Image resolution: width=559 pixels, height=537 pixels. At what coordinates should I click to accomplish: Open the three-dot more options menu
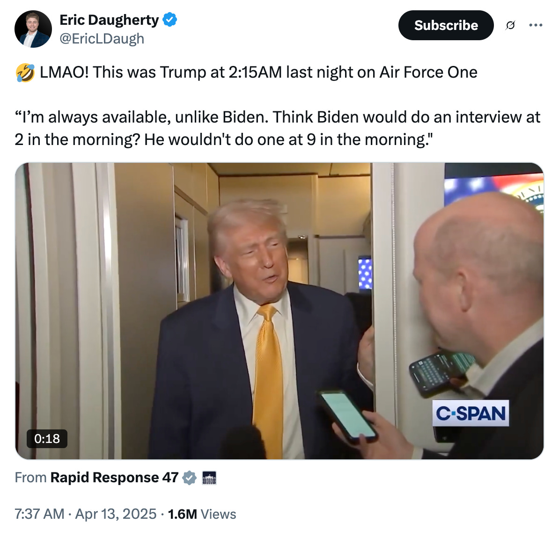tap(536, 25)
